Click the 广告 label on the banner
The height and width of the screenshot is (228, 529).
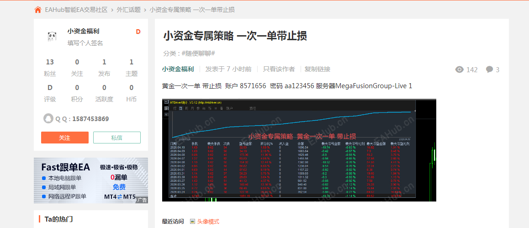click(142, 200)
